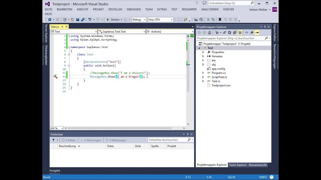This screenshot has width=321, height=180.
Task: Collapse the Test project node
Action: pos(199,48)
